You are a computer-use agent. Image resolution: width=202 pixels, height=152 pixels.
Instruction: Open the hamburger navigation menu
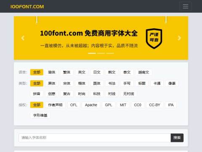[186, 6]
